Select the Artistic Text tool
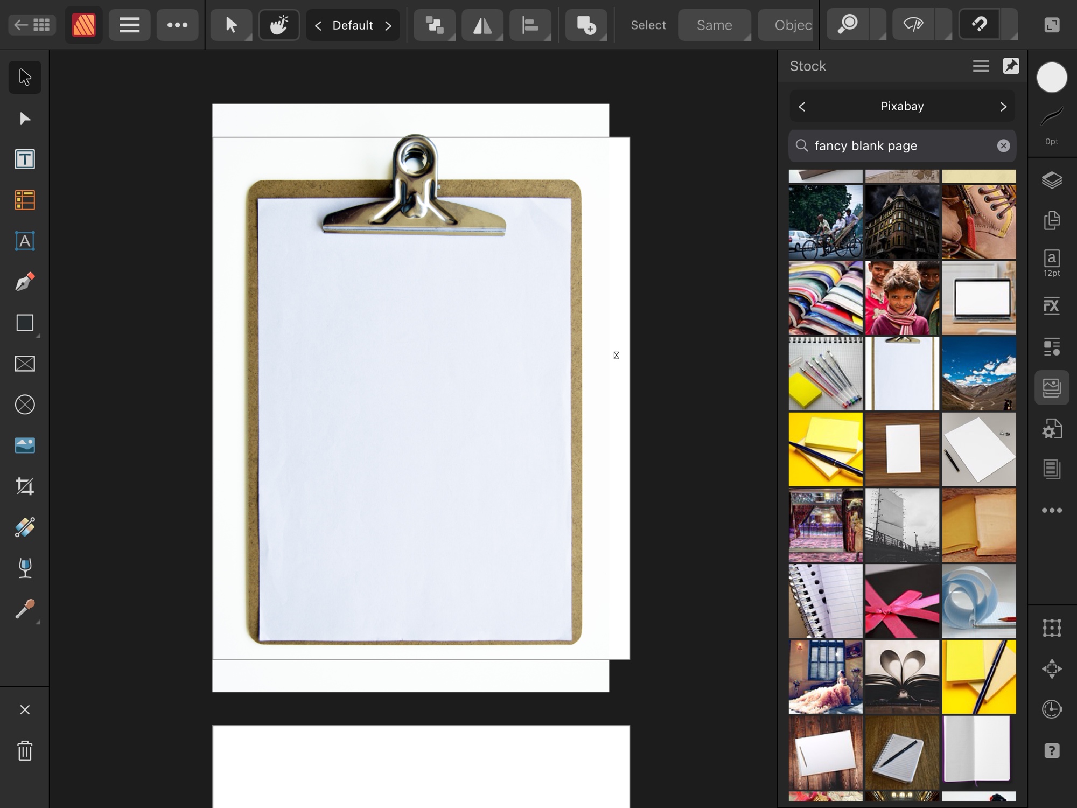Screen dimensions: 1077x808 click(x=25, y=241)
